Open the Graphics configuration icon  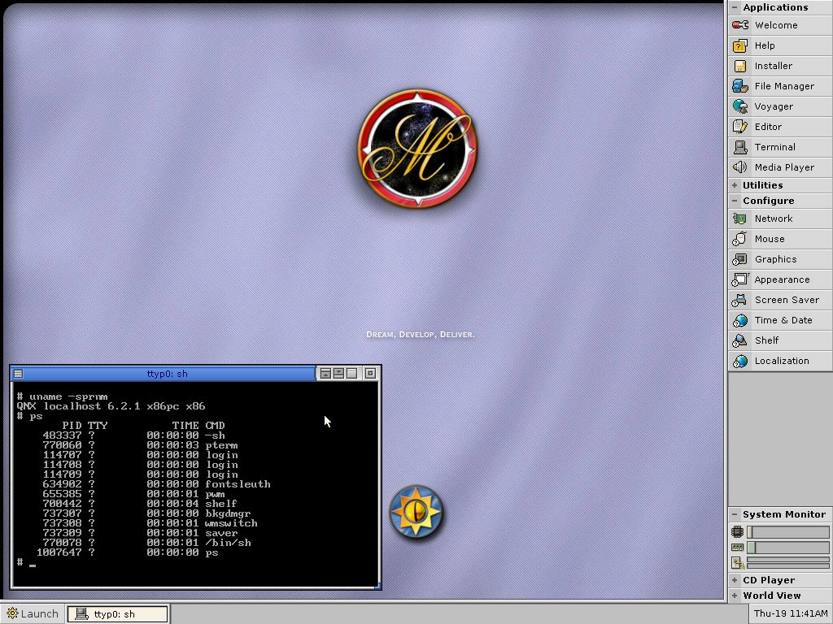point(739,259)
